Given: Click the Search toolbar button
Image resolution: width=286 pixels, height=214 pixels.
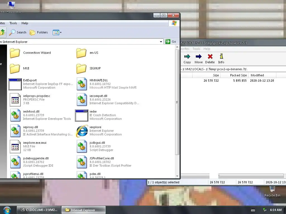Looking at the screenshot, I should [18, 32].
